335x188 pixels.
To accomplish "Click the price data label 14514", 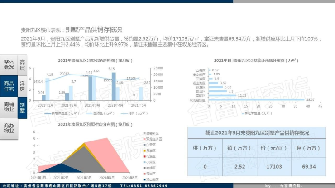I will pos(38,81).
